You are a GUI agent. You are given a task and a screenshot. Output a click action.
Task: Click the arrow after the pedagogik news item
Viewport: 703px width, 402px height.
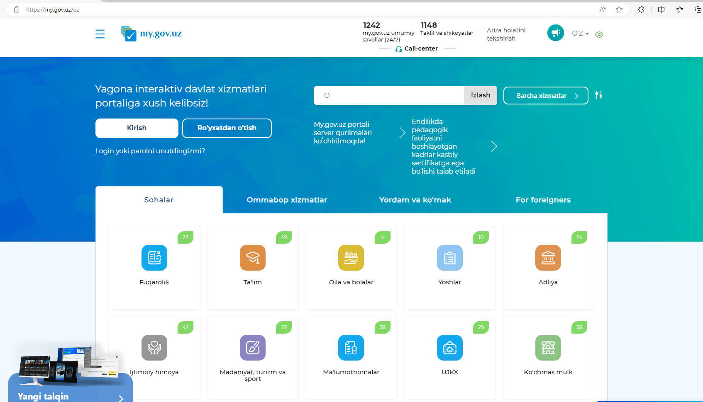click(x=494, y=146)
